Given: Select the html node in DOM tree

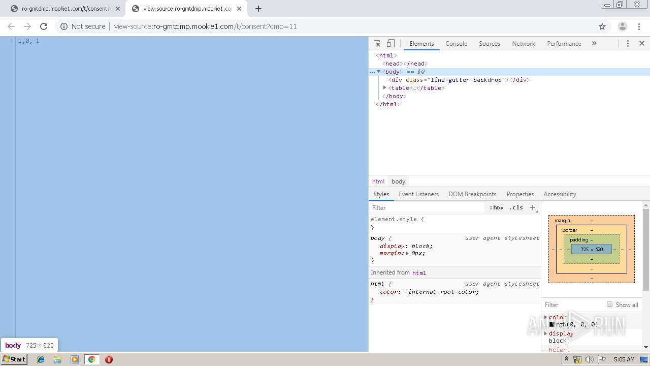Looking at the screenshot, I should 386,55.
